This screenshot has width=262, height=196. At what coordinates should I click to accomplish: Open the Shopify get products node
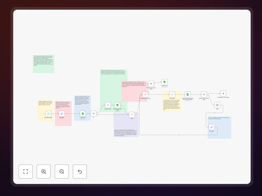145,94
